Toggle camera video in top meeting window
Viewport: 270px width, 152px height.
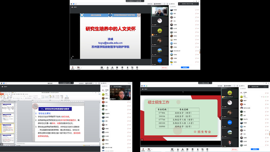point(78,68)
